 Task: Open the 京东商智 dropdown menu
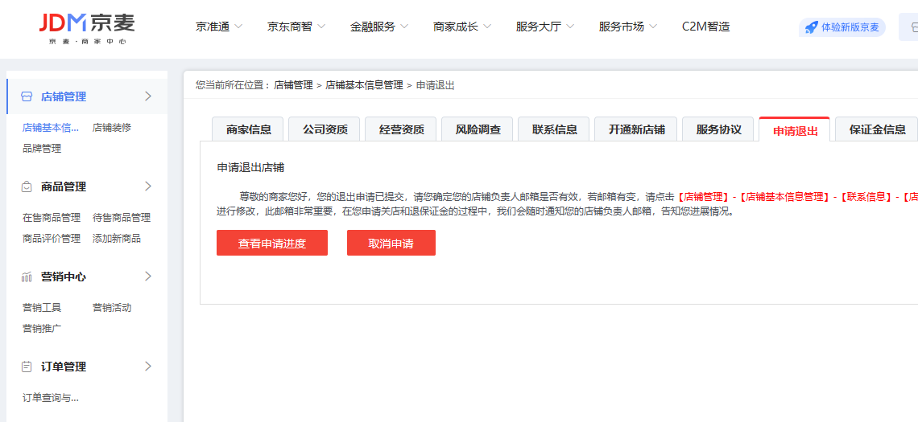pyautogui.click(x=296, y=27)
